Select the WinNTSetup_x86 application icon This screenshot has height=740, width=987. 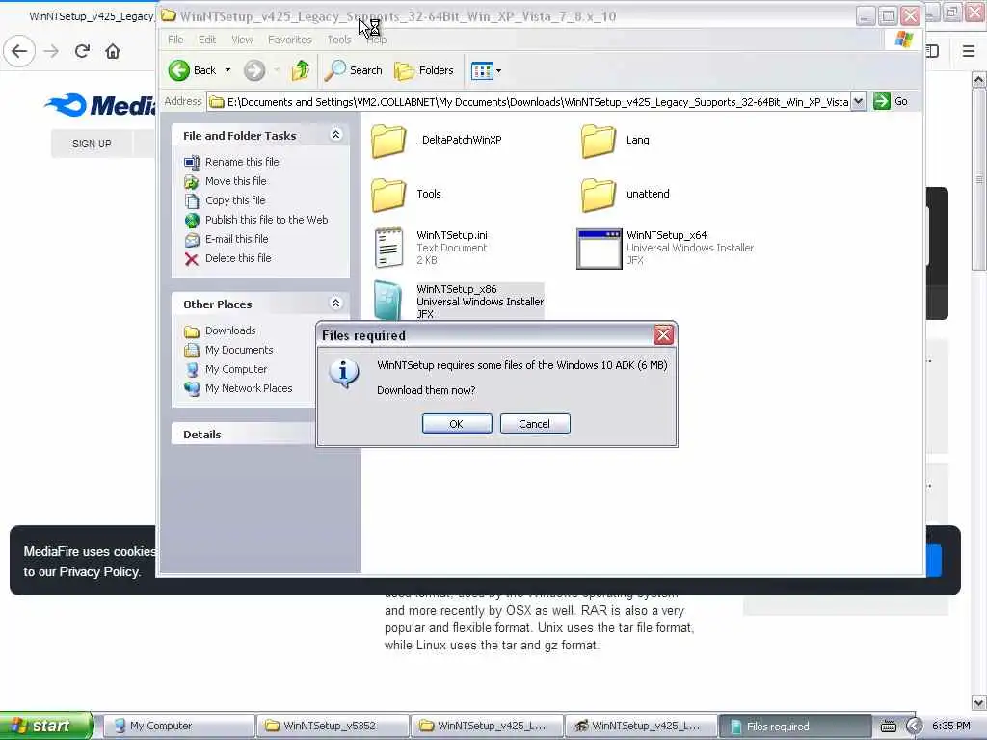[387, 301]
